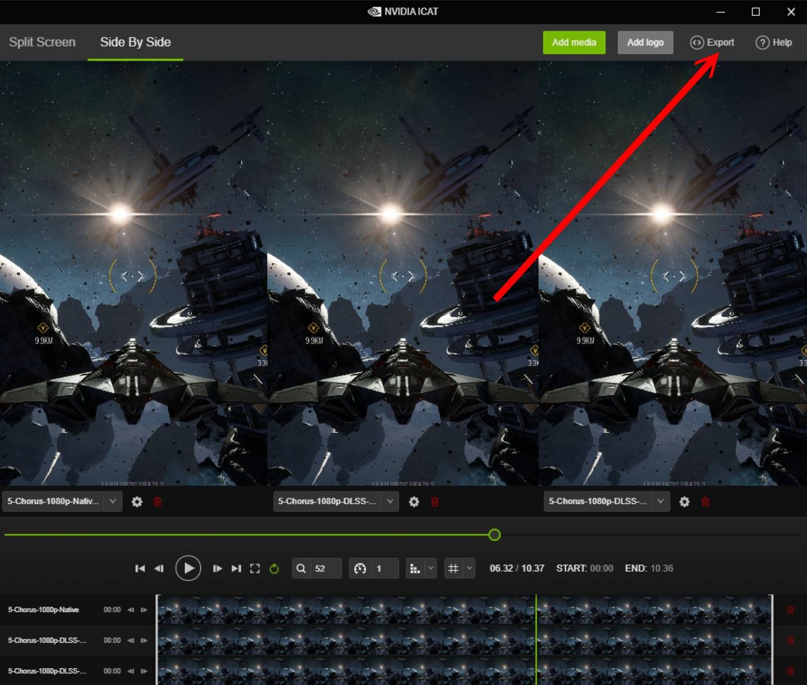Click the START time value 00:00

pos(601,568)
